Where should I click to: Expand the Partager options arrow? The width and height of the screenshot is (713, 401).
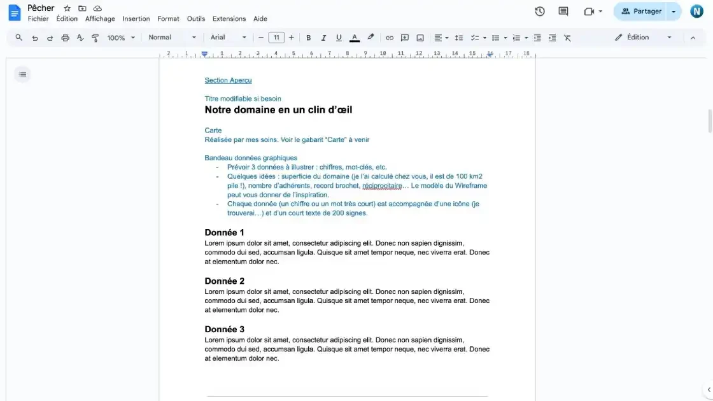(x=674, y=11)
